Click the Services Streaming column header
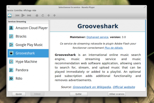The image size is (154, 103). click(x=28, y=22)
